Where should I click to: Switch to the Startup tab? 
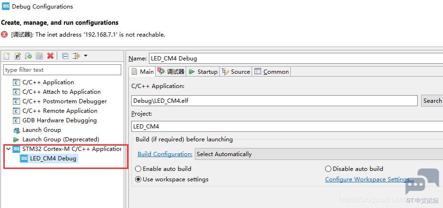coord(203,71)
